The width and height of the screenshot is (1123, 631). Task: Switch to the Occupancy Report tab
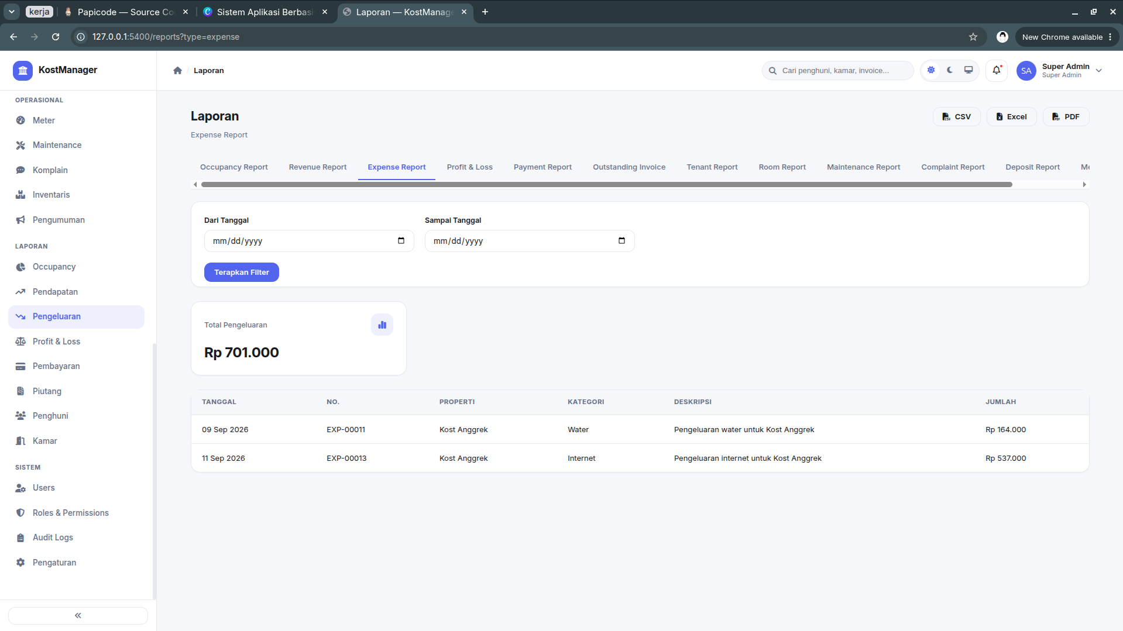[233, 167]
